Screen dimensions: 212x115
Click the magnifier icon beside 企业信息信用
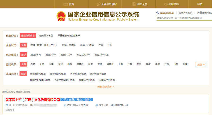[158, 12]
